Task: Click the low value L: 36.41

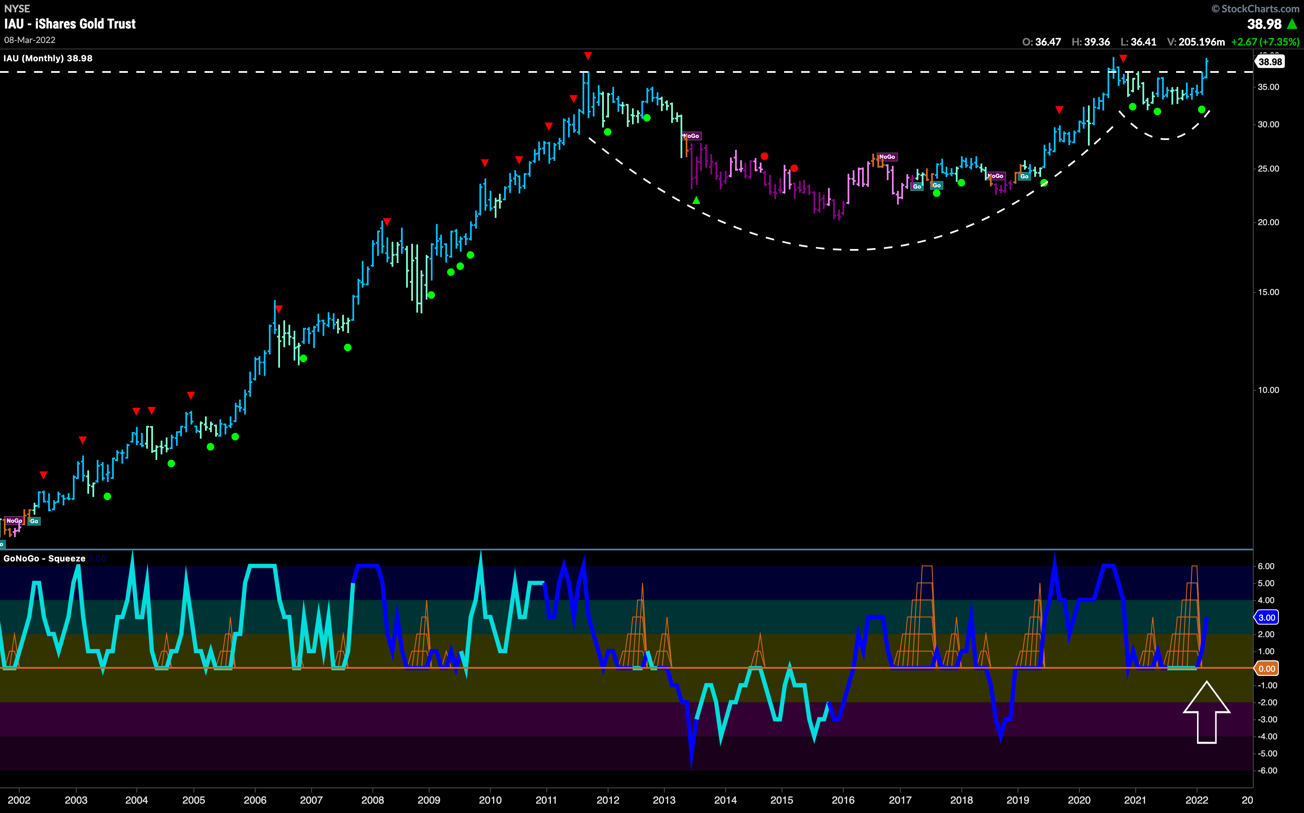Action: [1139, 42]
